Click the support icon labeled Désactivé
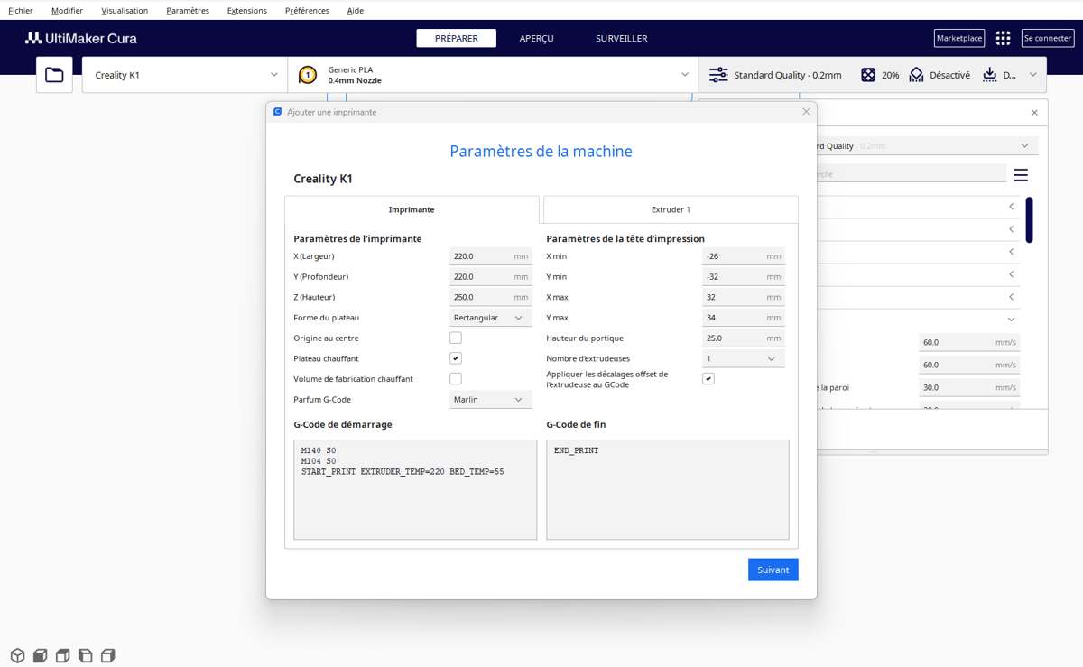Image resolution: width=1083 pixels, height=667 pixels. click(x=917, y=75)
